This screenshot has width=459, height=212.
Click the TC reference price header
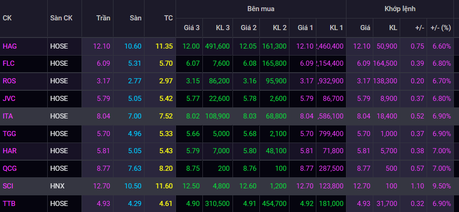pyautogui.click(x=168, y=18)
